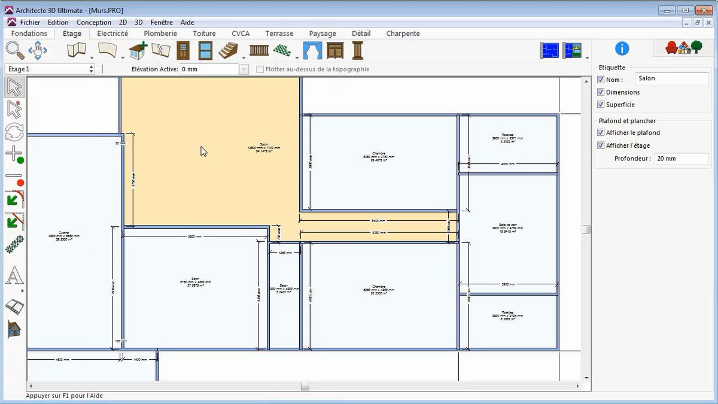Choose the straight wall tool
Image resolution: width=718 pixels, height=404 pixels.
[x=76, y=50]
